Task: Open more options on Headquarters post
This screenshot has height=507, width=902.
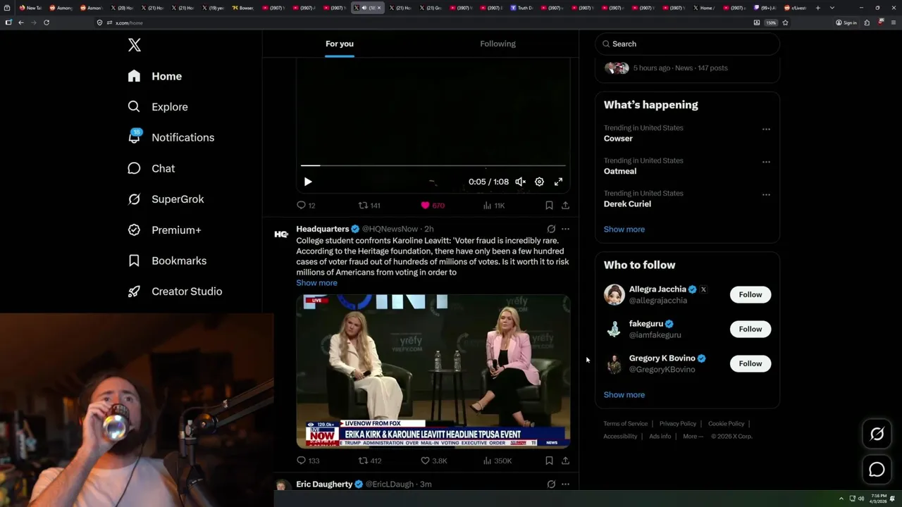Action: point(565,229)
